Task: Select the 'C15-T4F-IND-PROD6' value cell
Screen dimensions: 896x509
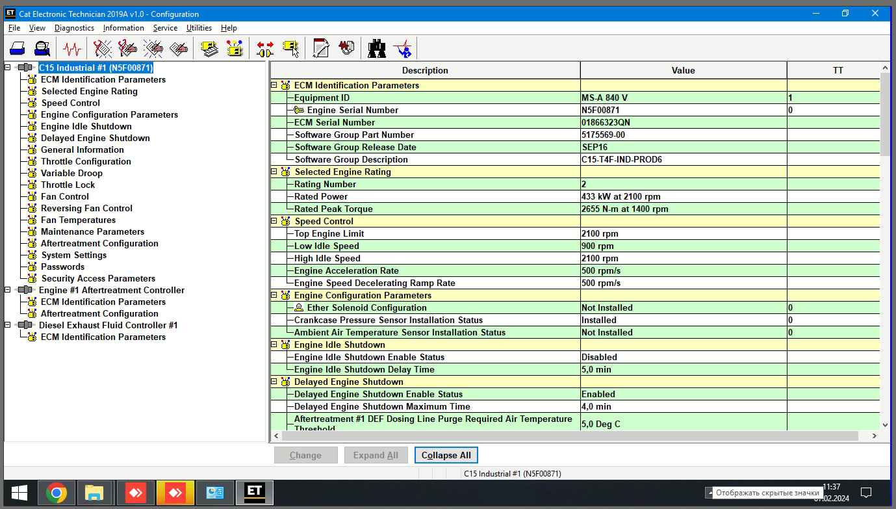Action: pos(683,159)
